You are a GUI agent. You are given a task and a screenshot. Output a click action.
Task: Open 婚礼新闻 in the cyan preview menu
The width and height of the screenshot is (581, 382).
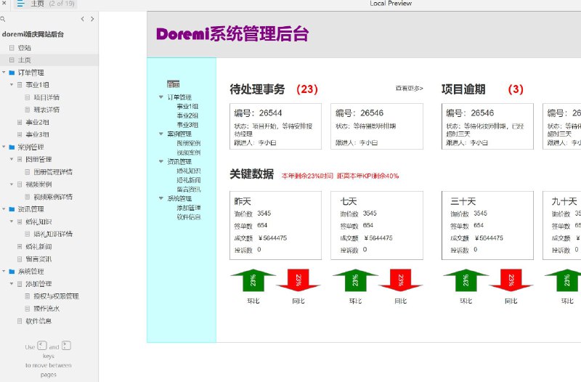point(189,180)
